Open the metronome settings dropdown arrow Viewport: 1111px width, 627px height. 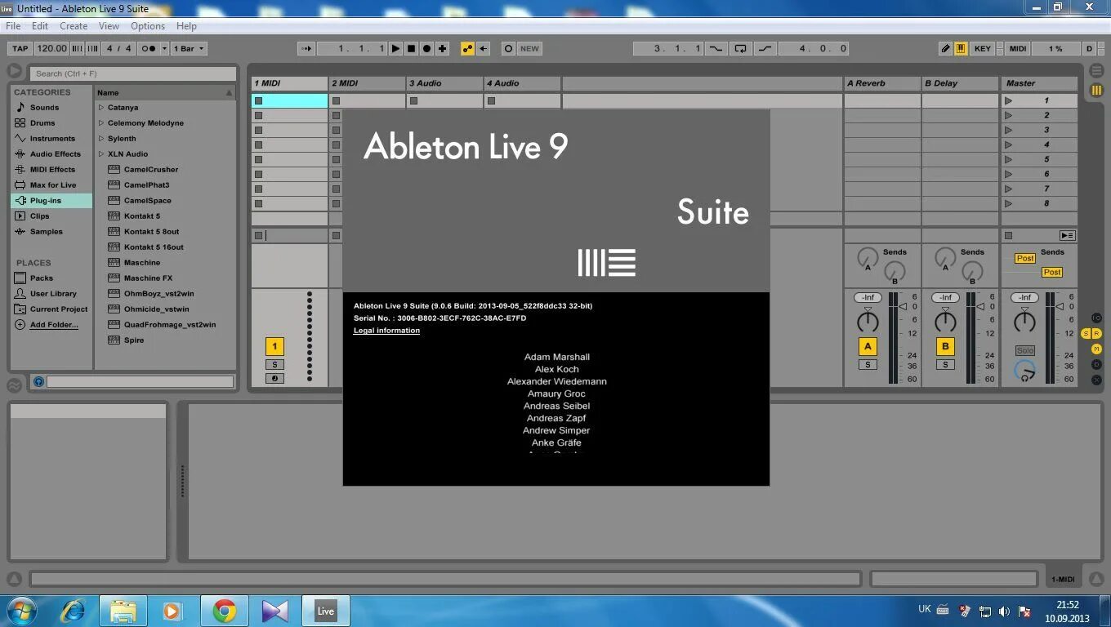pos(164,48)
